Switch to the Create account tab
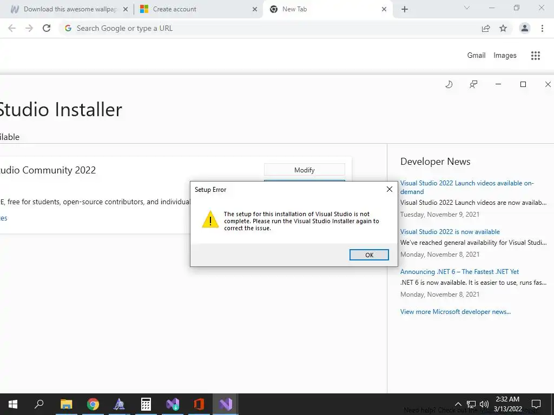Screen dimensions: 554x415 click(198, 9)
